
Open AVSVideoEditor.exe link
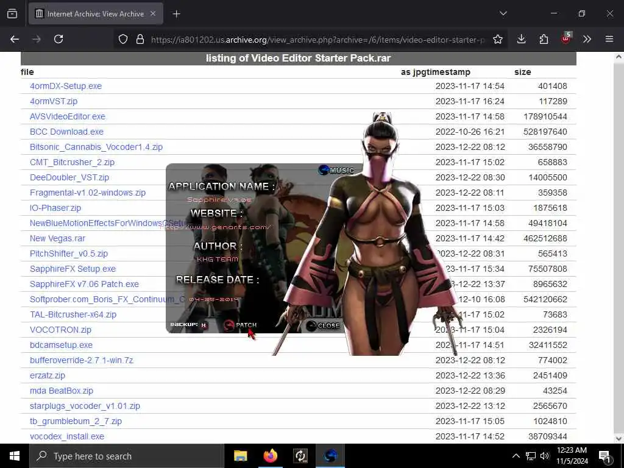(68, 116)
